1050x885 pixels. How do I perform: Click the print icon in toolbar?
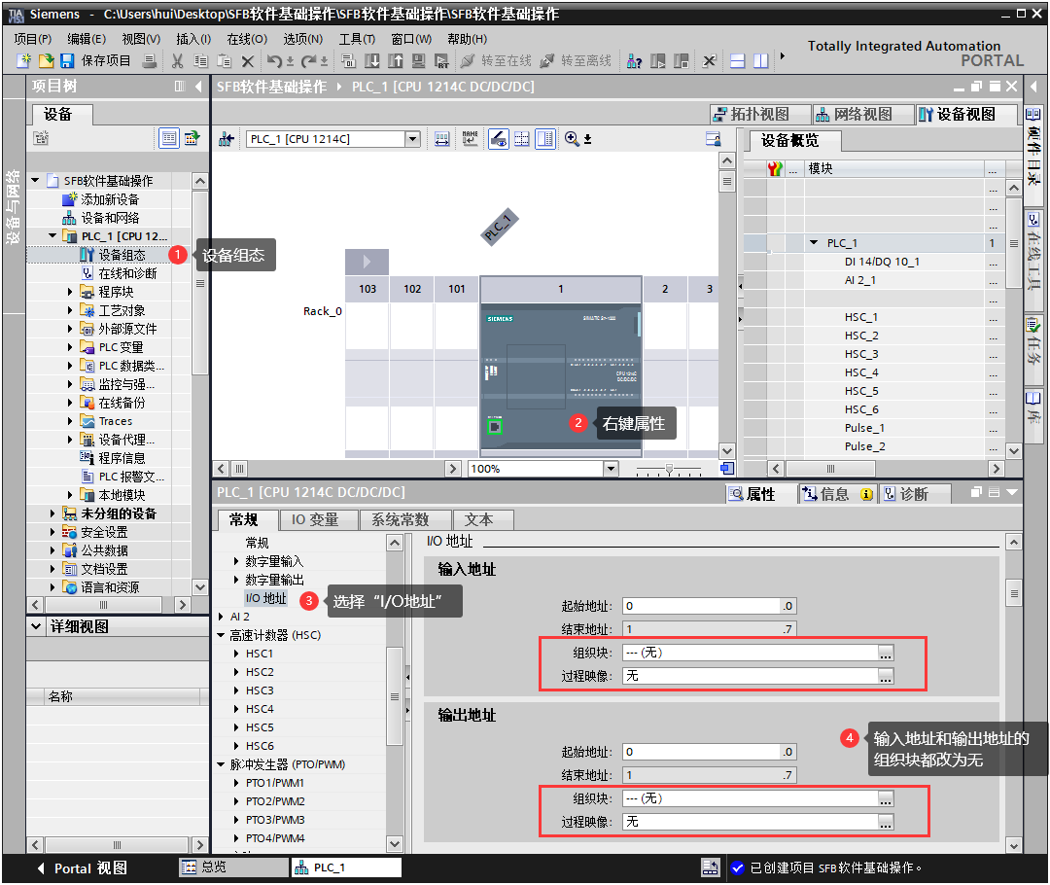coord(150,61)
